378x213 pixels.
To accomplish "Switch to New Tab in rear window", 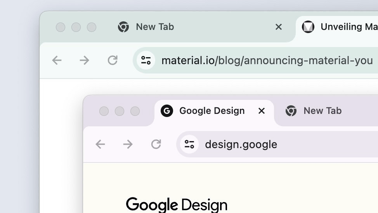I will click(155, 27).
